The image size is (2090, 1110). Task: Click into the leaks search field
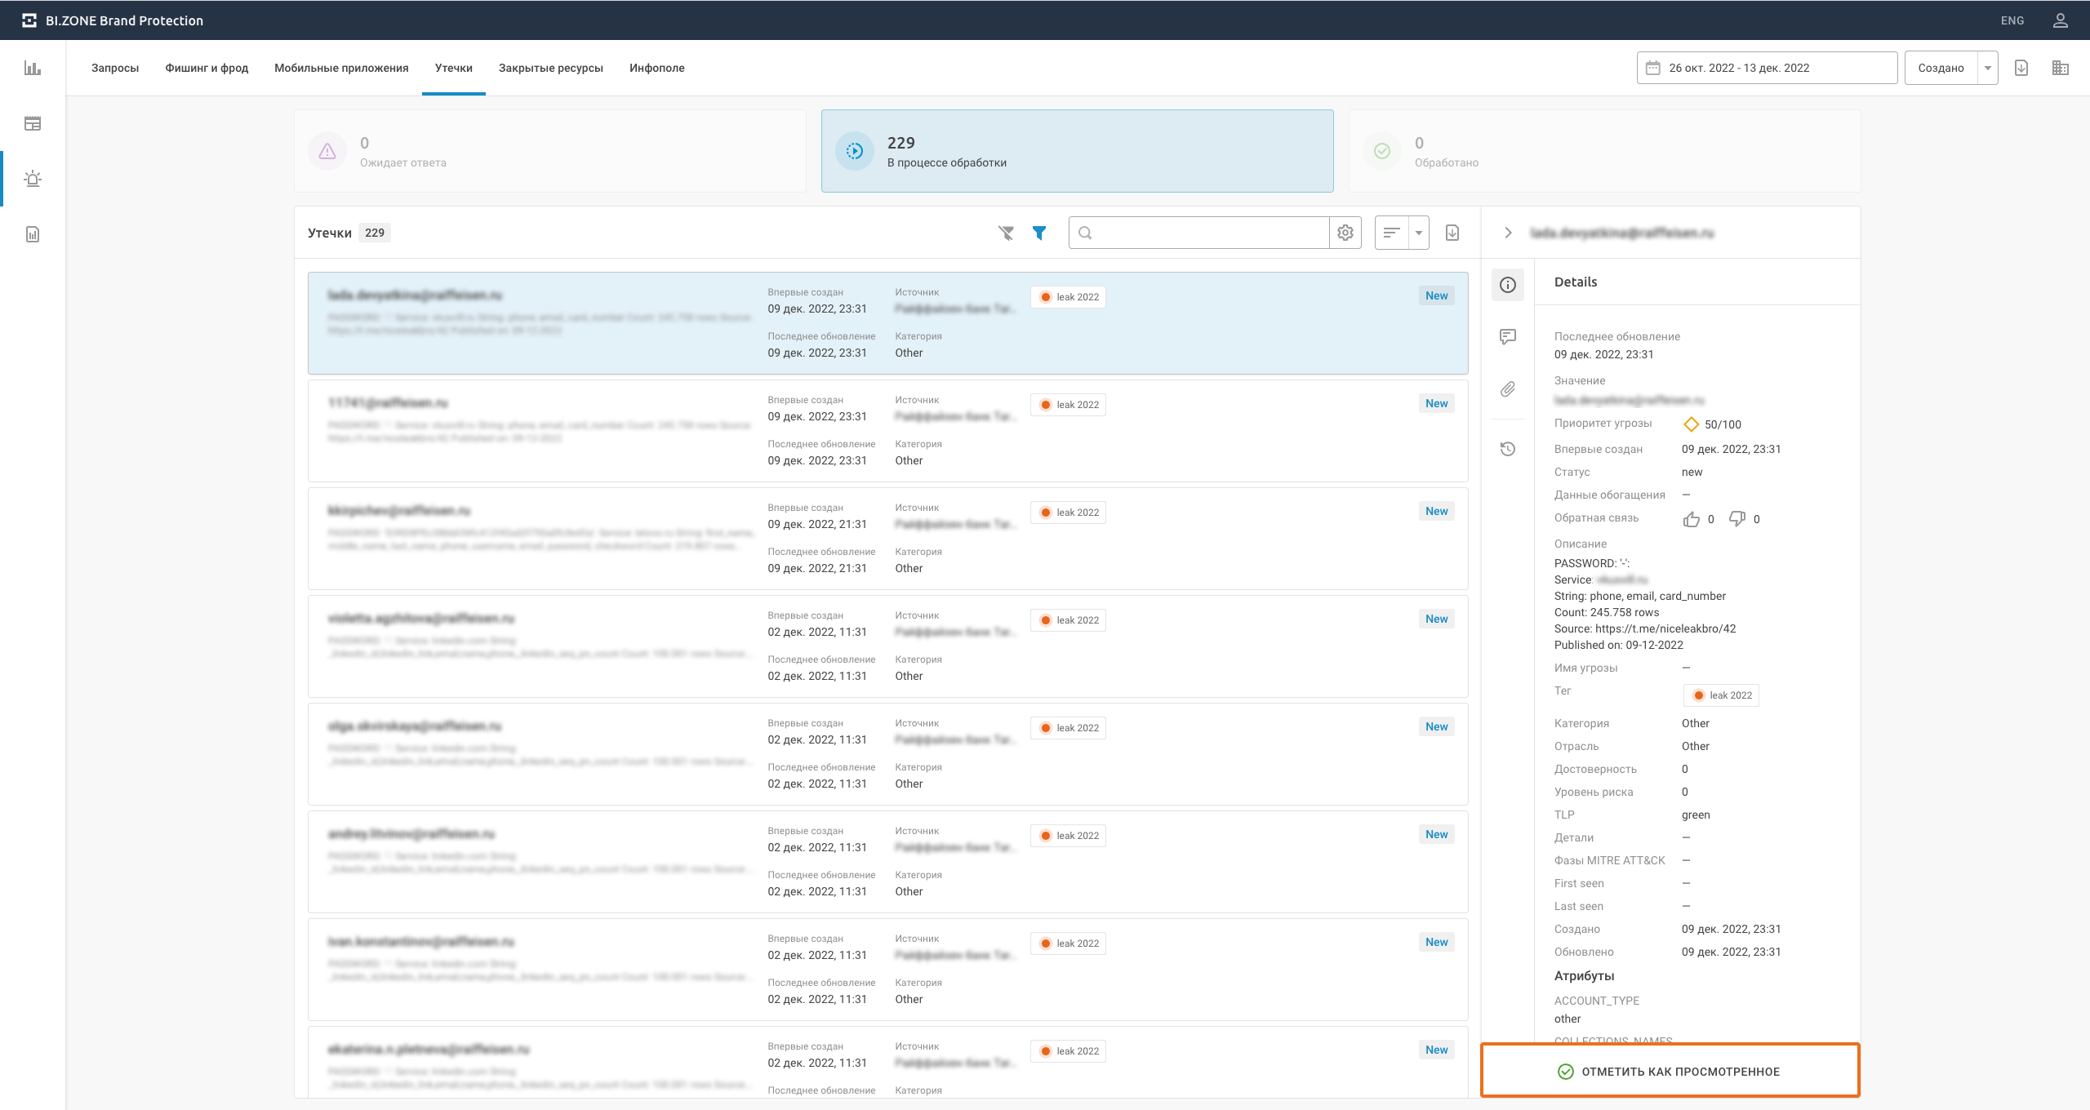tap(1198, 233)
